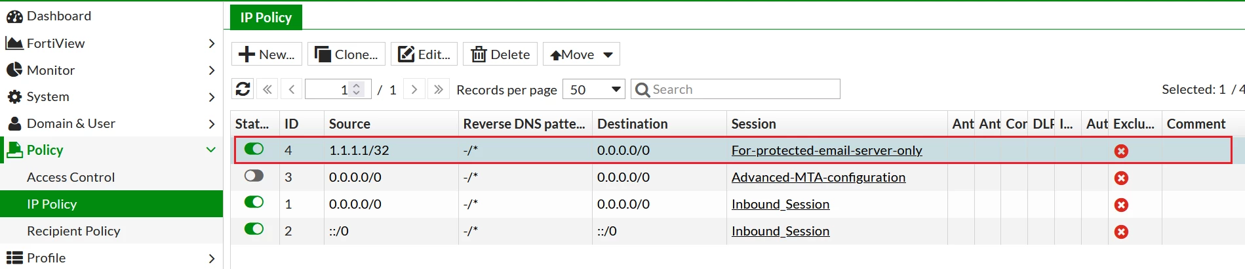Click the Clone copy icon
The image size is (1245, 269).
tap(323, 54)
